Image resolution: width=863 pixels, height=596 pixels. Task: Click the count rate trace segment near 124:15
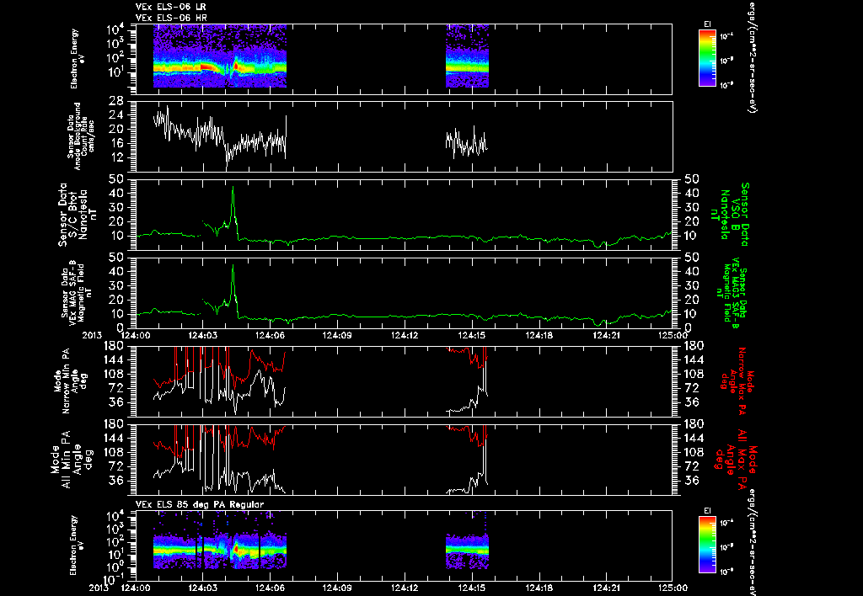pyautogui.click(x=467, y=142)
